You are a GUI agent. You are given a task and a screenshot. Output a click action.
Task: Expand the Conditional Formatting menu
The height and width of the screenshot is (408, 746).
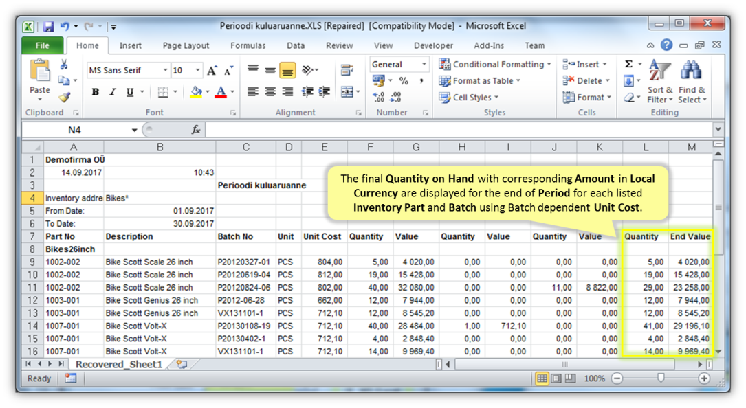coord(495,64)
